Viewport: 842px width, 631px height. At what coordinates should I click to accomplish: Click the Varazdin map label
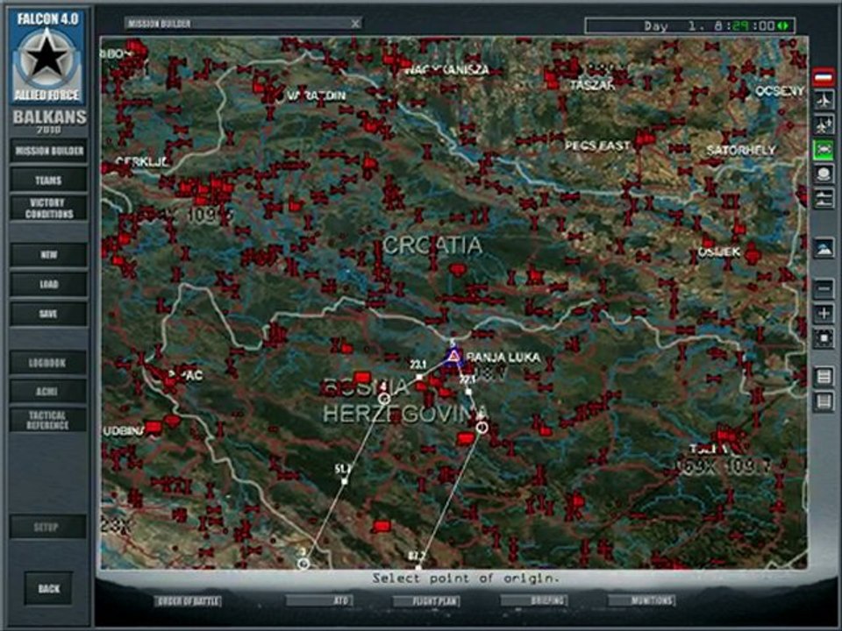pos(317,96)
